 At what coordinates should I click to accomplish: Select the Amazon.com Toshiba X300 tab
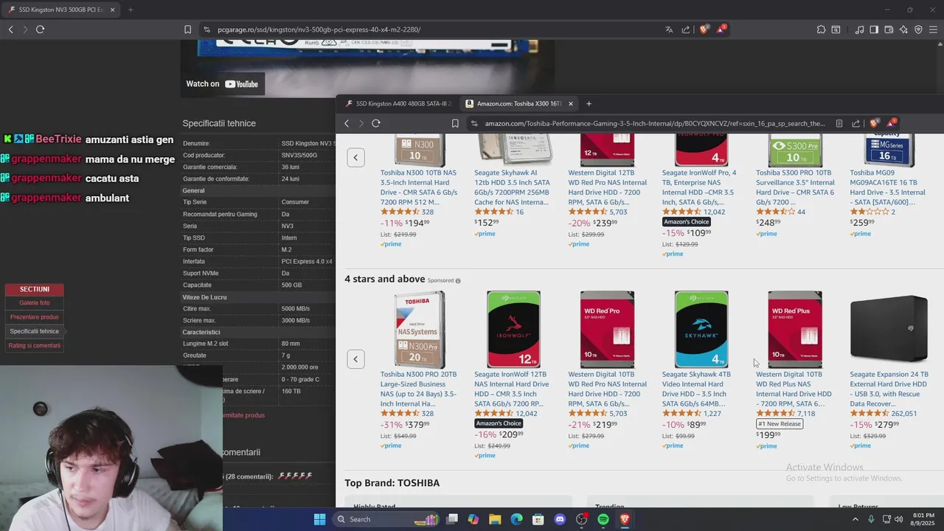[520, 103]
